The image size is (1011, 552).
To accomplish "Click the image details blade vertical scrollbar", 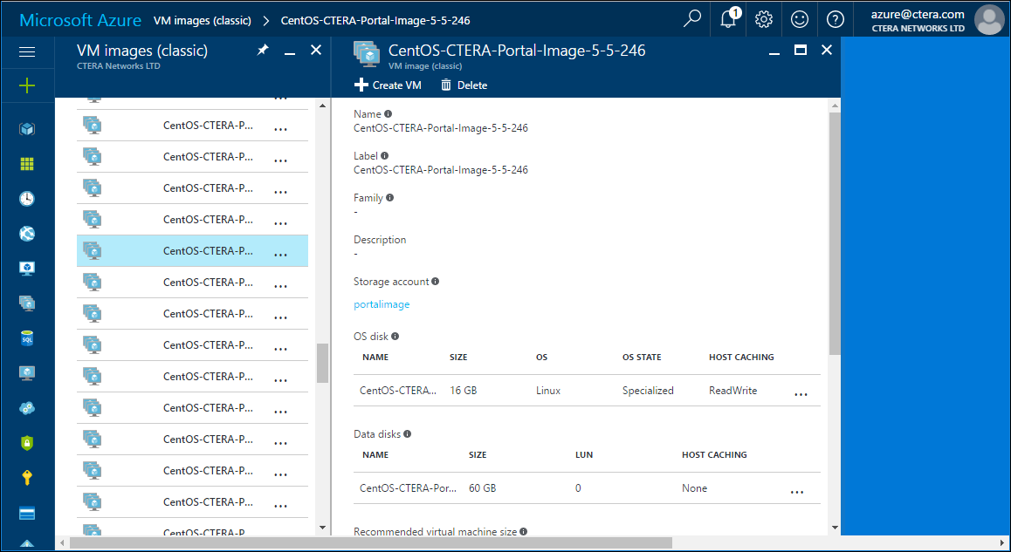I will (x=835, y=233).
